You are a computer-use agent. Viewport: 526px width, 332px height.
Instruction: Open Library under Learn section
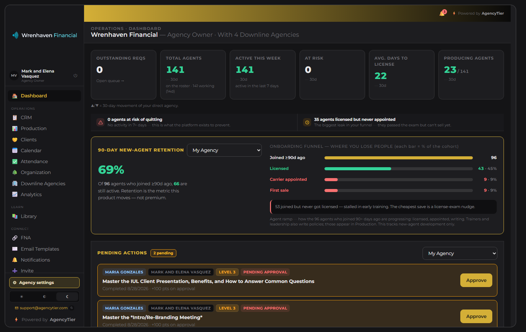(x=44, y=216)
